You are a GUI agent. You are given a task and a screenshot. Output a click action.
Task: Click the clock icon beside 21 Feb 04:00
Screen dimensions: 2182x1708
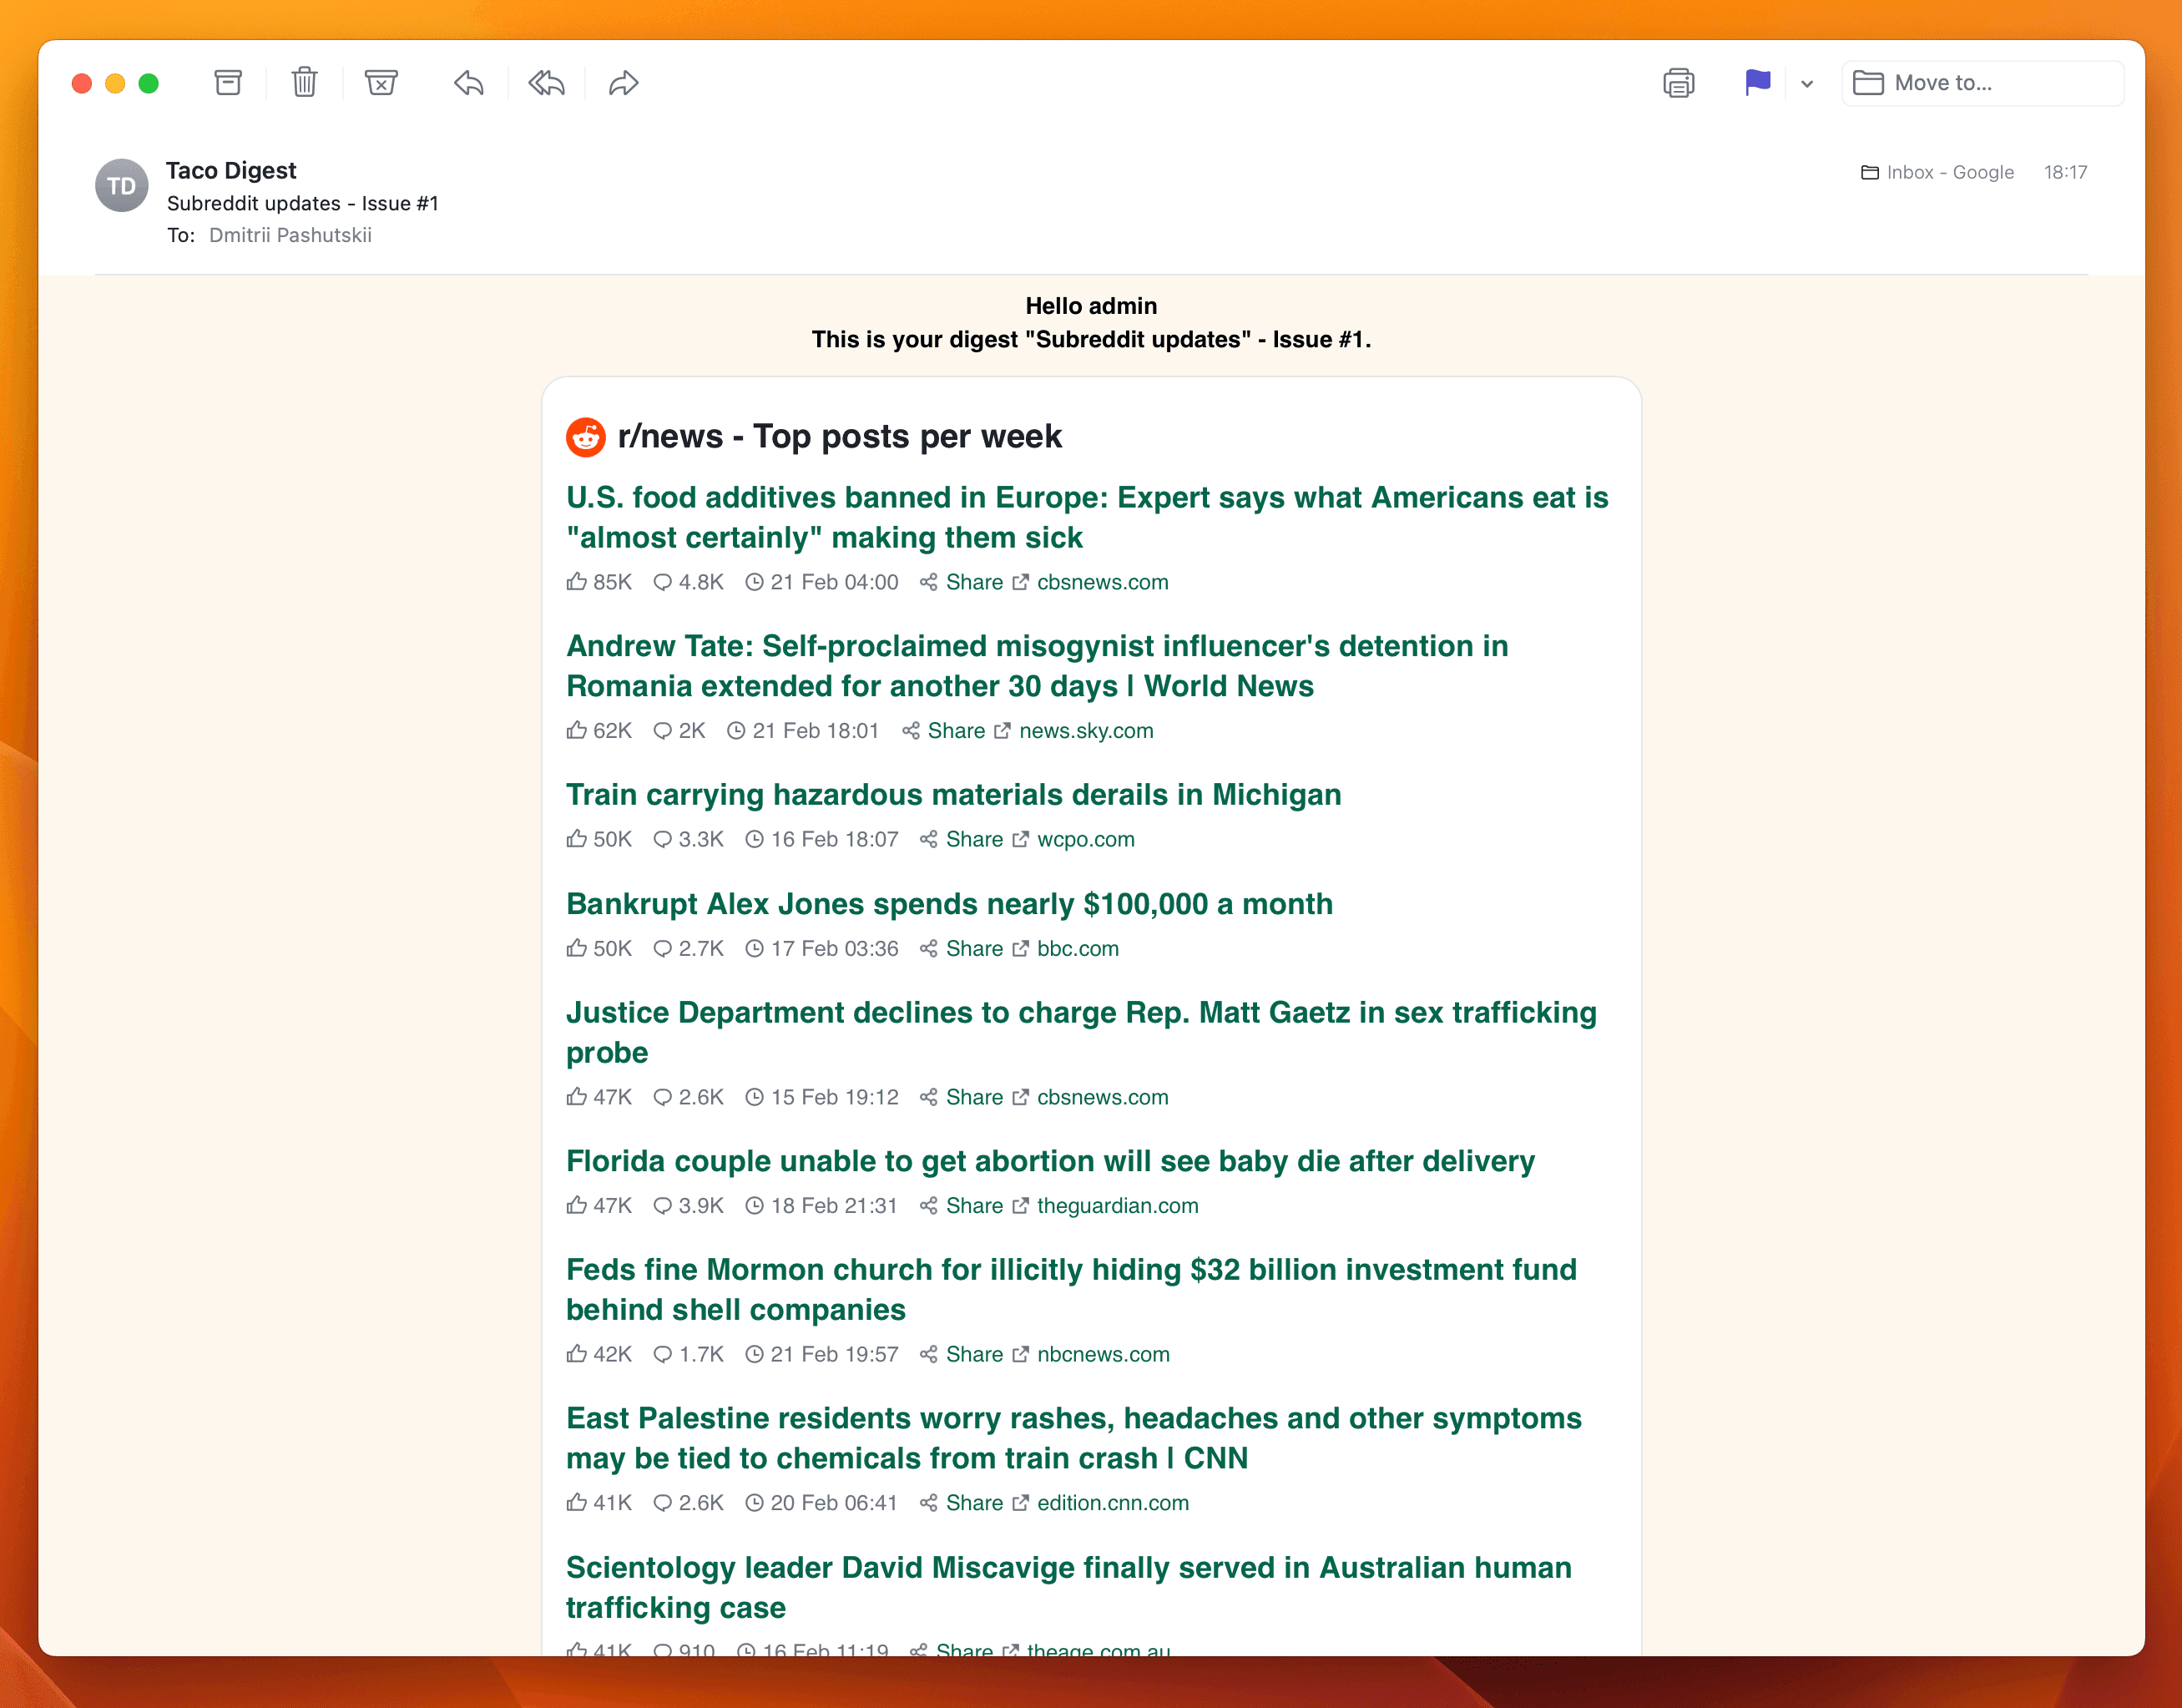(754, 582)
